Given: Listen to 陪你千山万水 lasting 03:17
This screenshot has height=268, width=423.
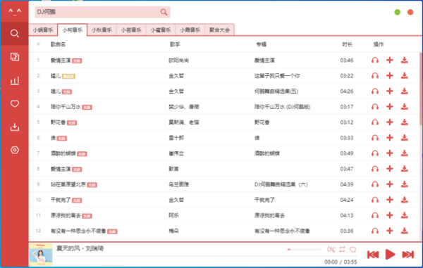Looking at the screenshot, I should click(x=375, y=107).
